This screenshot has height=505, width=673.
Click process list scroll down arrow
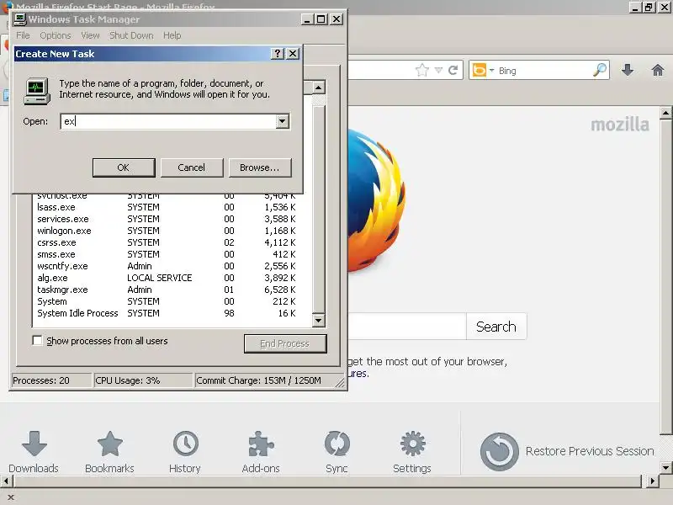[318, 321]
